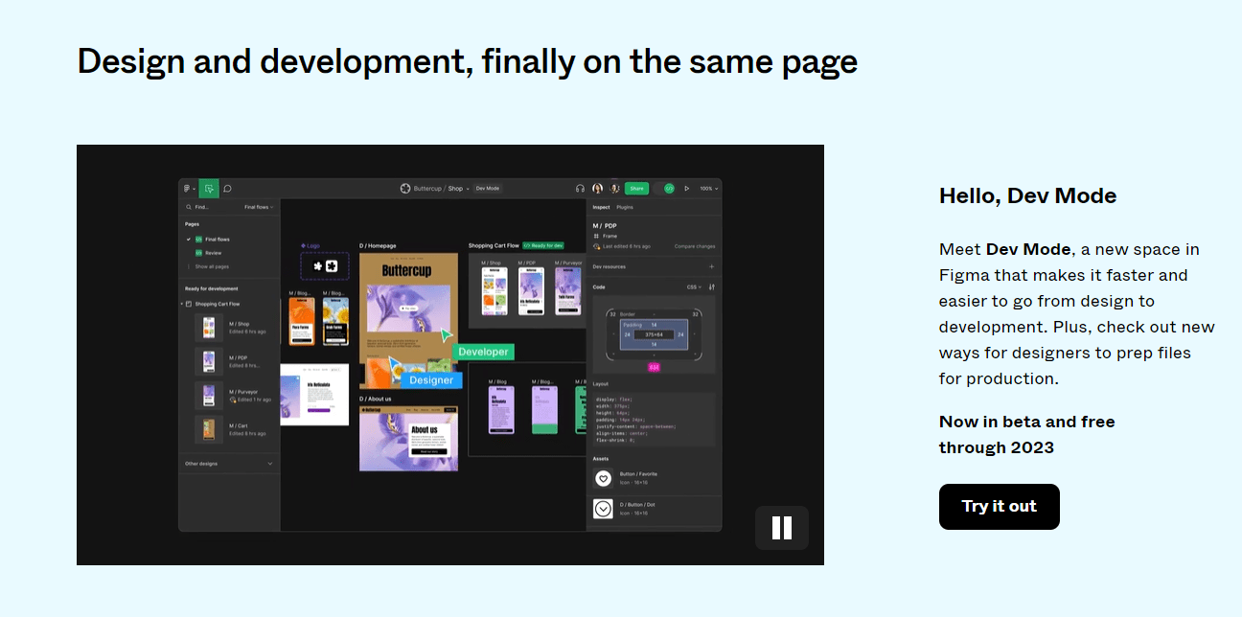The width and height of the screenshot is (1242, 617).
Task: Switch to the Inspect tab
Action: point(601,207)
